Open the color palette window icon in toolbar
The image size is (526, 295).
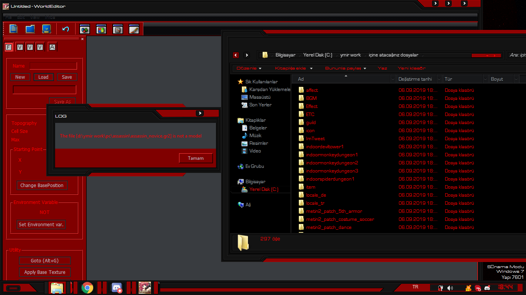pyautogui.click(x=101, y=29)
